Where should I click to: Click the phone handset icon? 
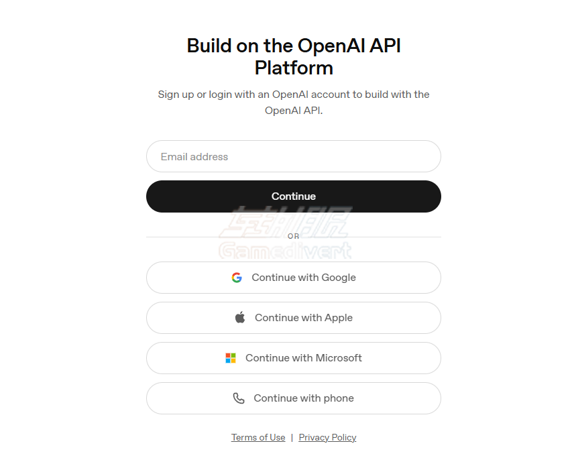point(238,398)
